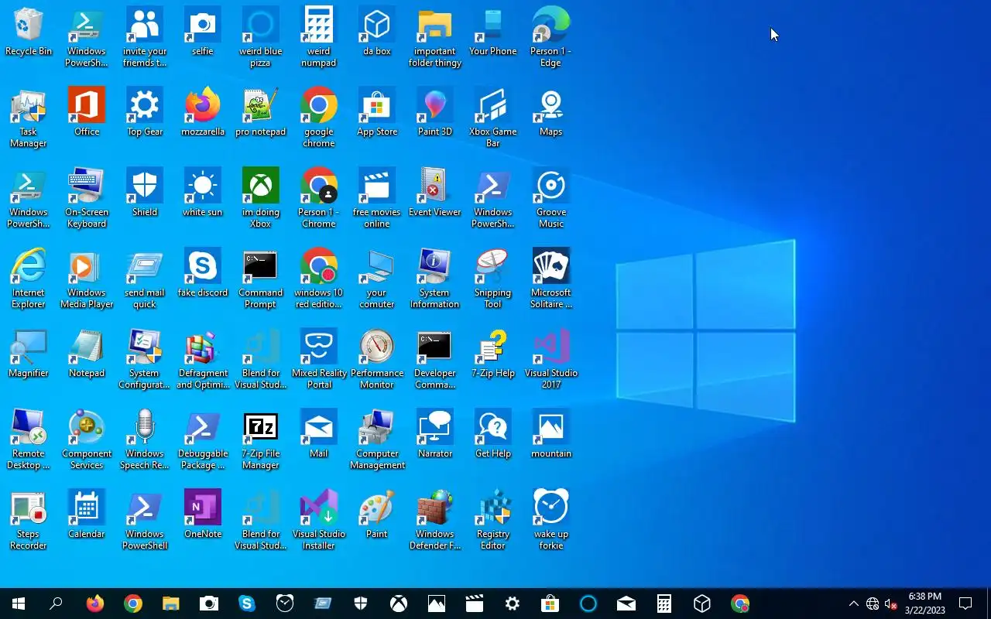This screenshot has width=991, height=619.
Task: Select the Performance Monitor desktop icon
Action: pyautogui.click(x=377, y=359)
